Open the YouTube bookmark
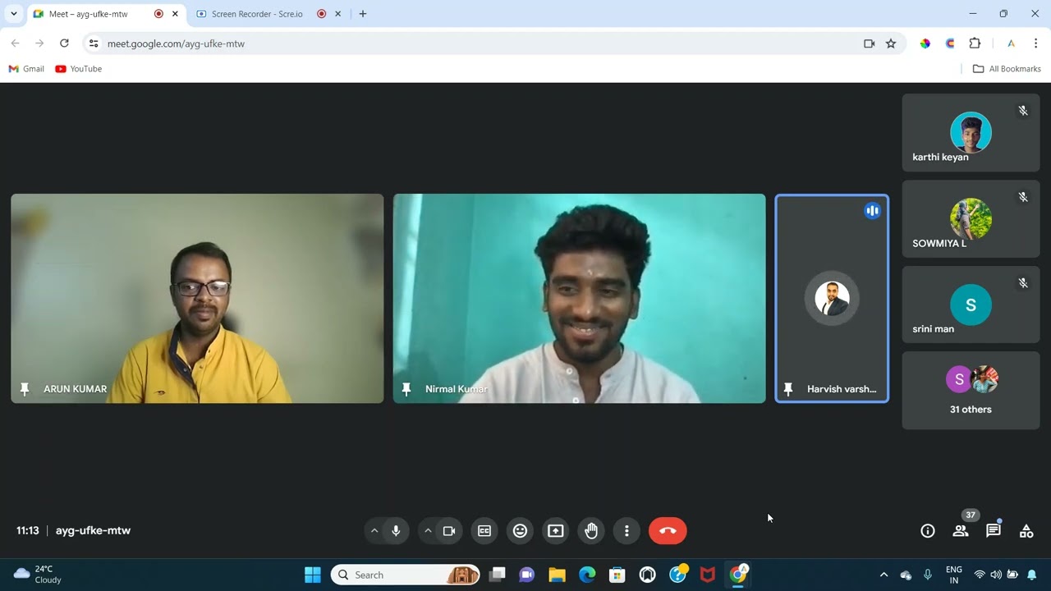The height and width of the screenshot is (591, 1051). click(79, 69)
